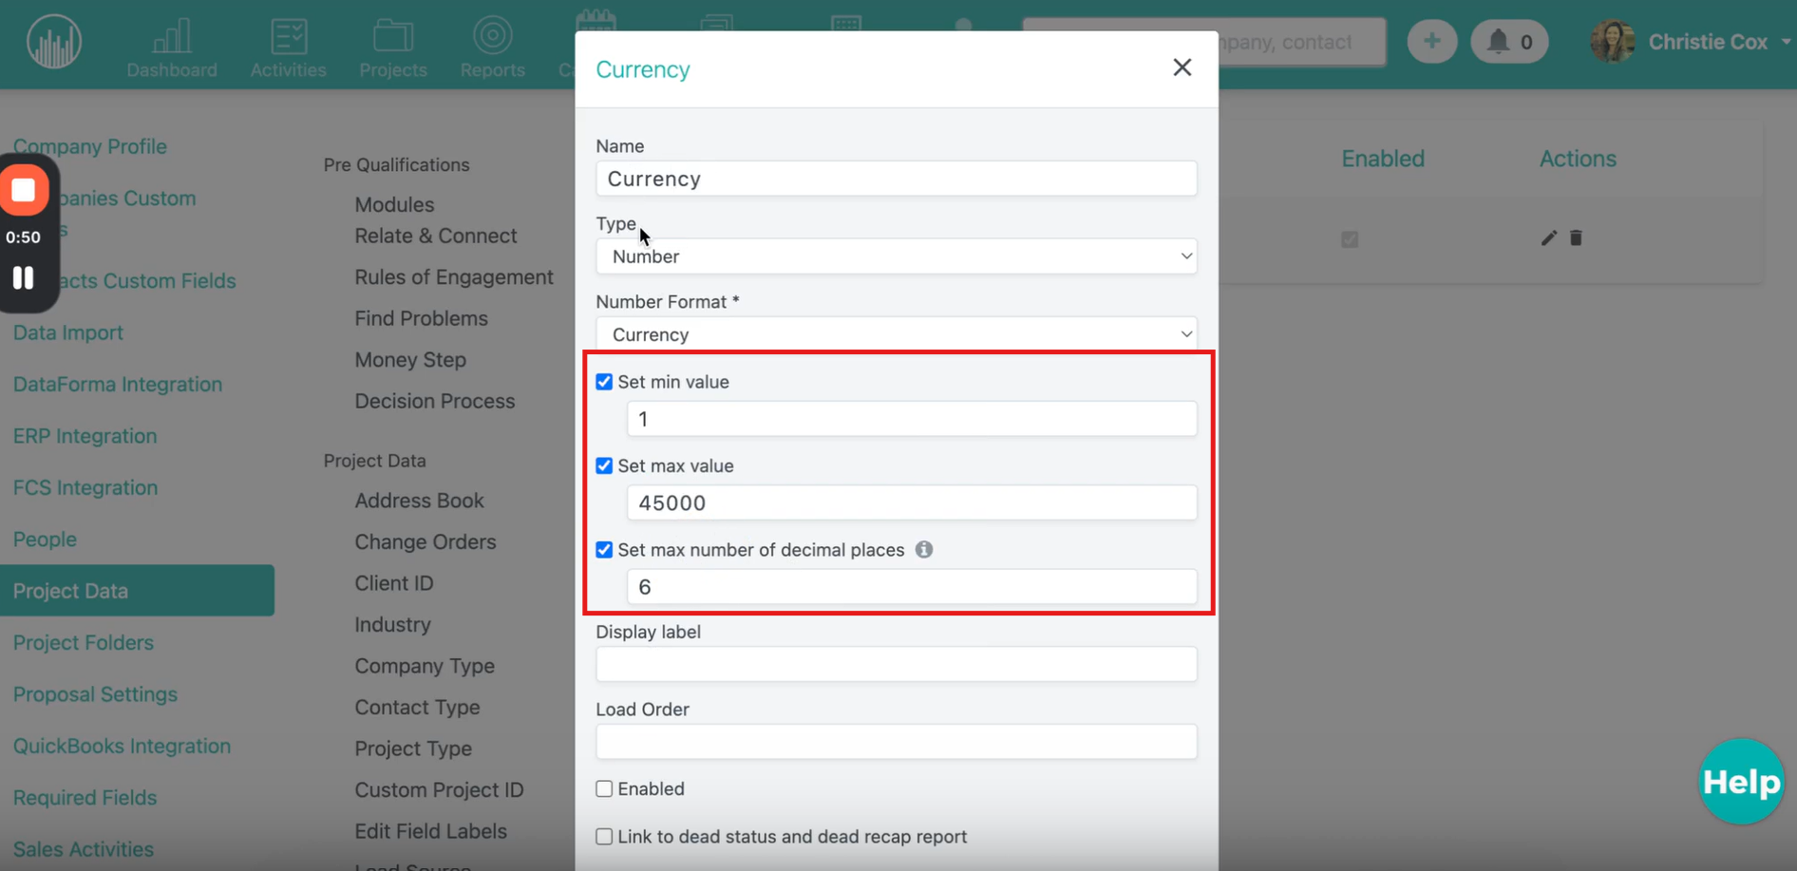The height and width of the screenshot is (871, 1797).
Task: Click the trash delete icon in Actions
Action: [1576, 238]
